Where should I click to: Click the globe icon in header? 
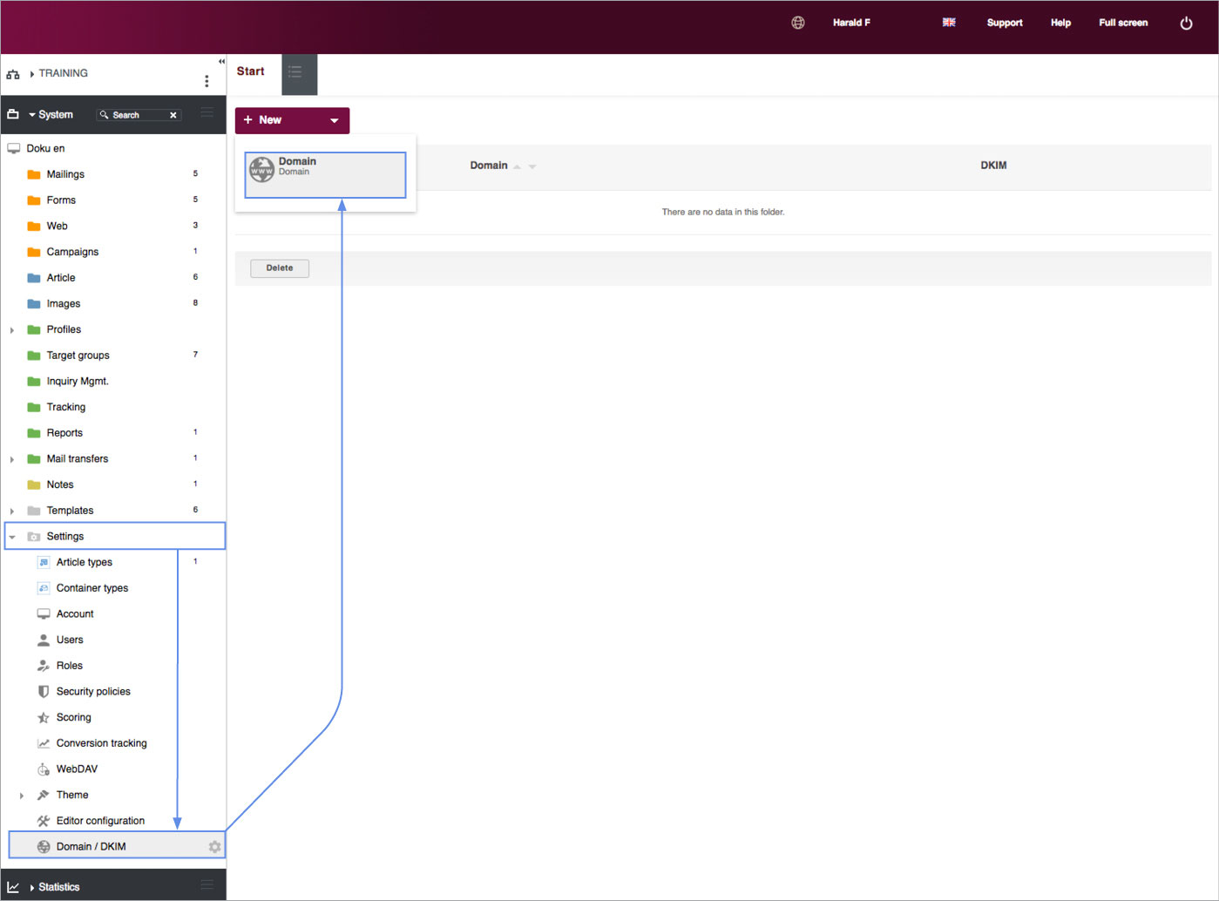pyautogui.click(x=797, y=23)
